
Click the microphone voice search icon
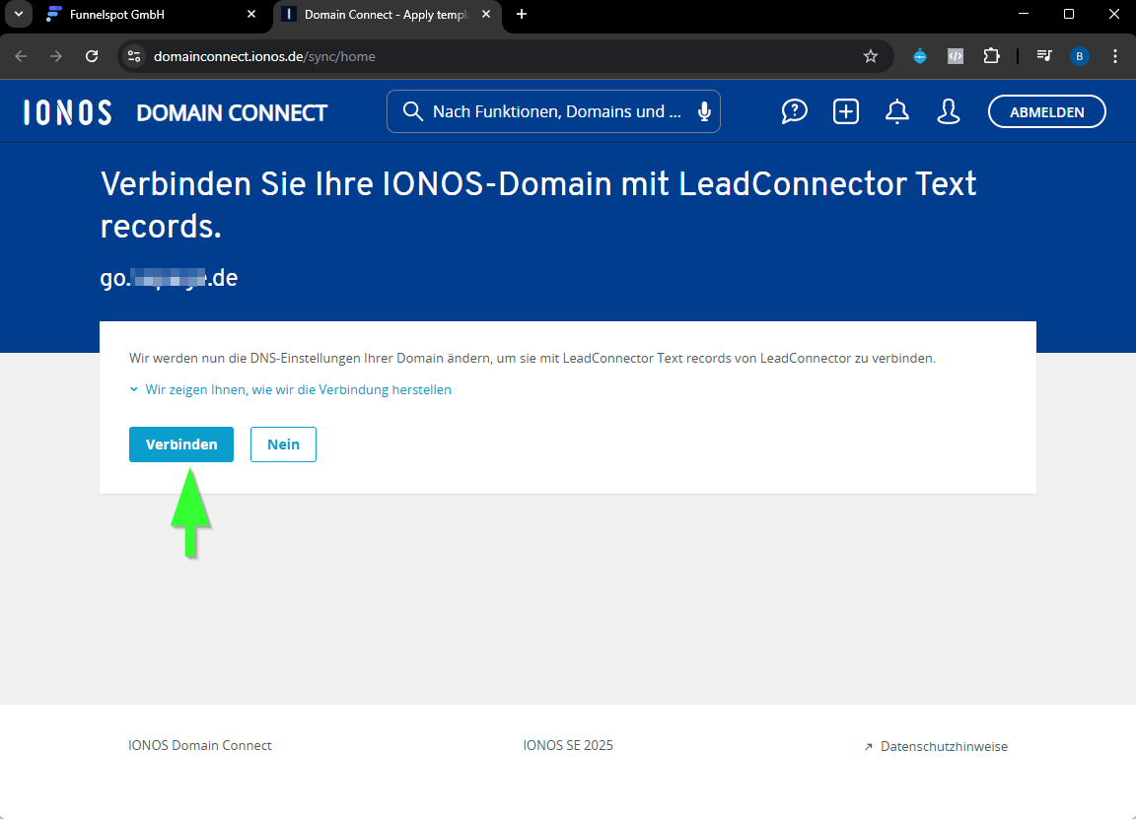703,111
